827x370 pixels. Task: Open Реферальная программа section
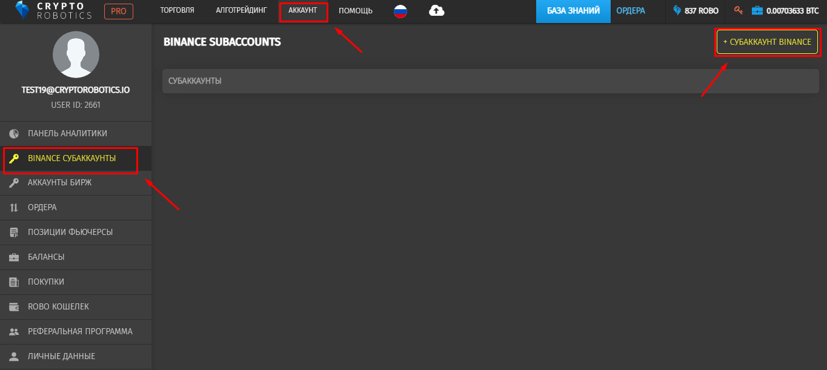(x=76, y=332)
